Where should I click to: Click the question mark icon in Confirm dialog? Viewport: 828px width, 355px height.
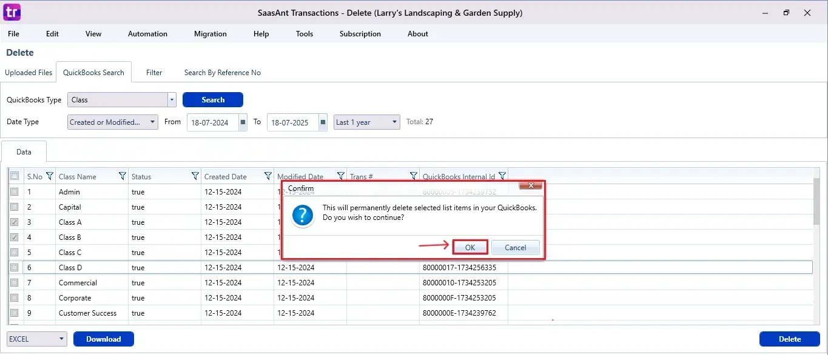point(303,215)
